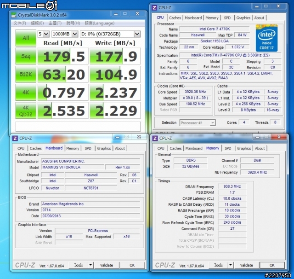The image size is (294, 279).
Task: Start the 4K benchmark test
Action: tap(26, 92)
